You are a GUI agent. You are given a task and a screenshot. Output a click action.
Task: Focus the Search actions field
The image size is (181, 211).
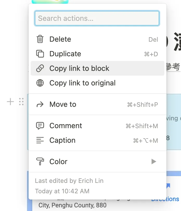click(97, 18)
